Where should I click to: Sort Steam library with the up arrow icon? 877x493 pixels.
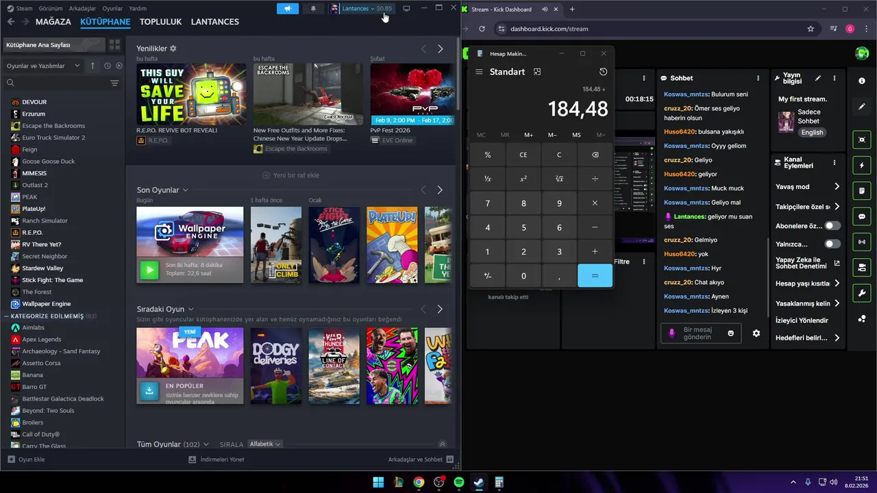[92, 66]
